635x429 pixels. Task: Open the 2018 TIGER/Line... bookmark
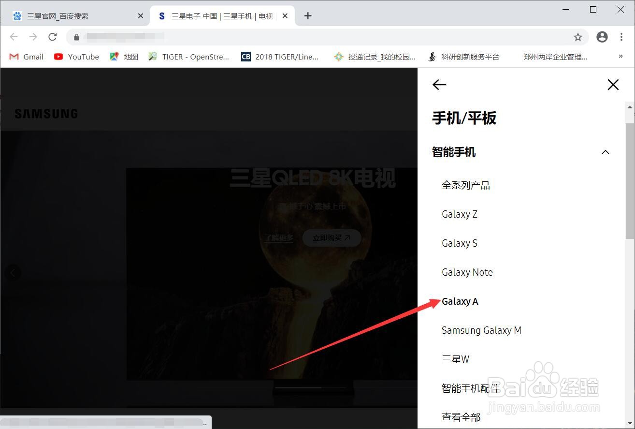tap(280, 57)
